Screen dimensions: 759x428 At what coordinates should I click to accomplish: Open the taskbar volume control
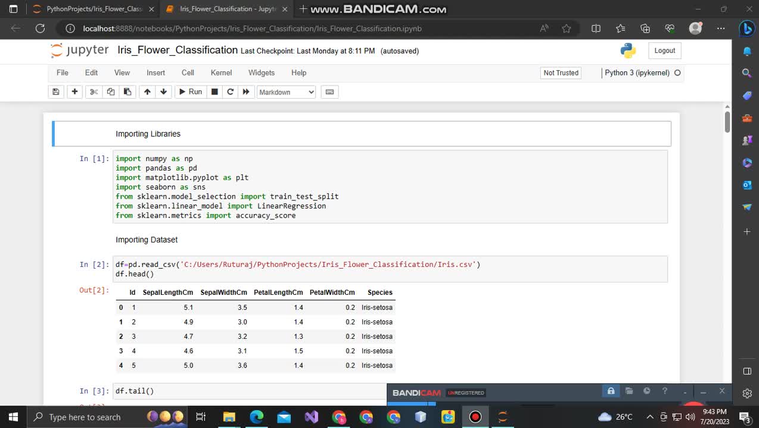click(x=690, y=417)
